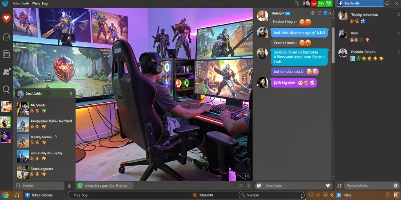Click the document list icon in left sidebar
401x200 pixels.
pos(6,54)
